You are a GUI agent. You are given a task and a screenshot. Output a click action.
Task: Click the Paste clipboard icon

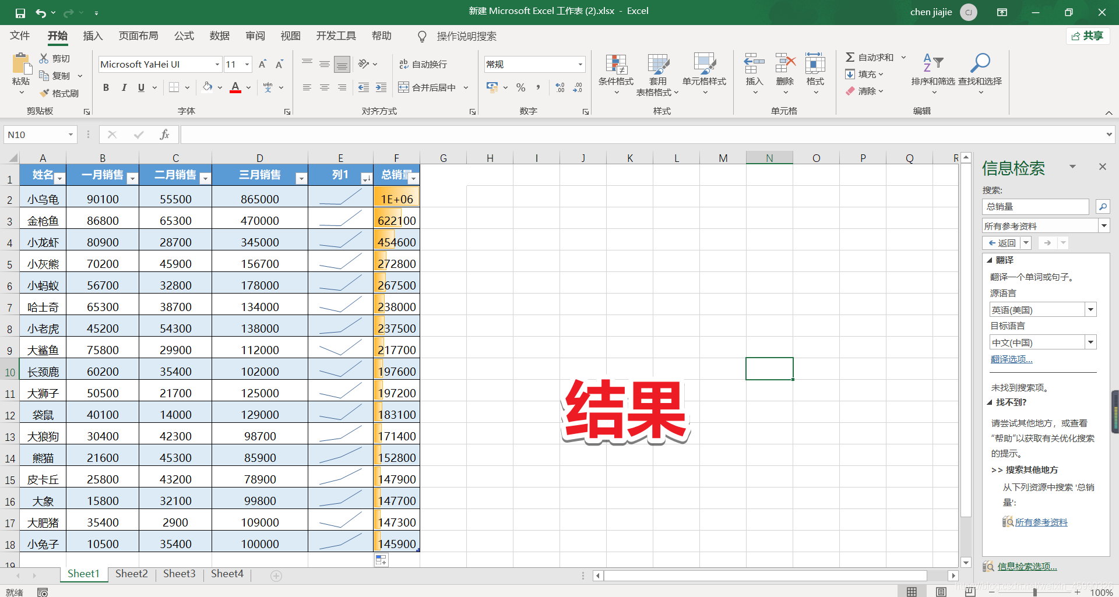click(x=22, y=64)
